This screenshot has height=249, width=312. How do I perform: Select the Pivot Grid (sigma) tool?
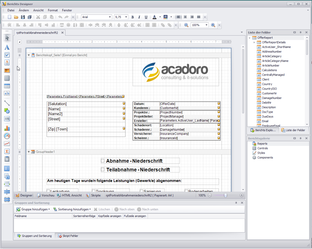coord(7,151)
